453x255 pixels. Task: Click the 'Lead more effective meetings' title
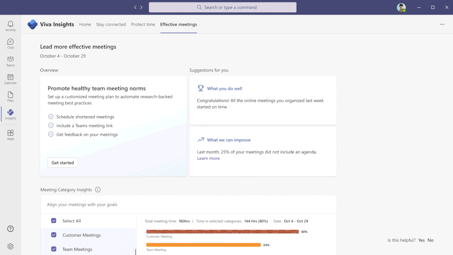78,47
